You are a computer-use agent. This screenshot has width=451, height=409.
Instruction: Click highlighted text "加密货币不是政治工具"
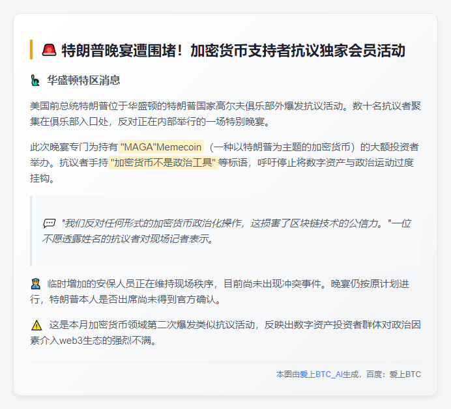[x=163, y=163]
